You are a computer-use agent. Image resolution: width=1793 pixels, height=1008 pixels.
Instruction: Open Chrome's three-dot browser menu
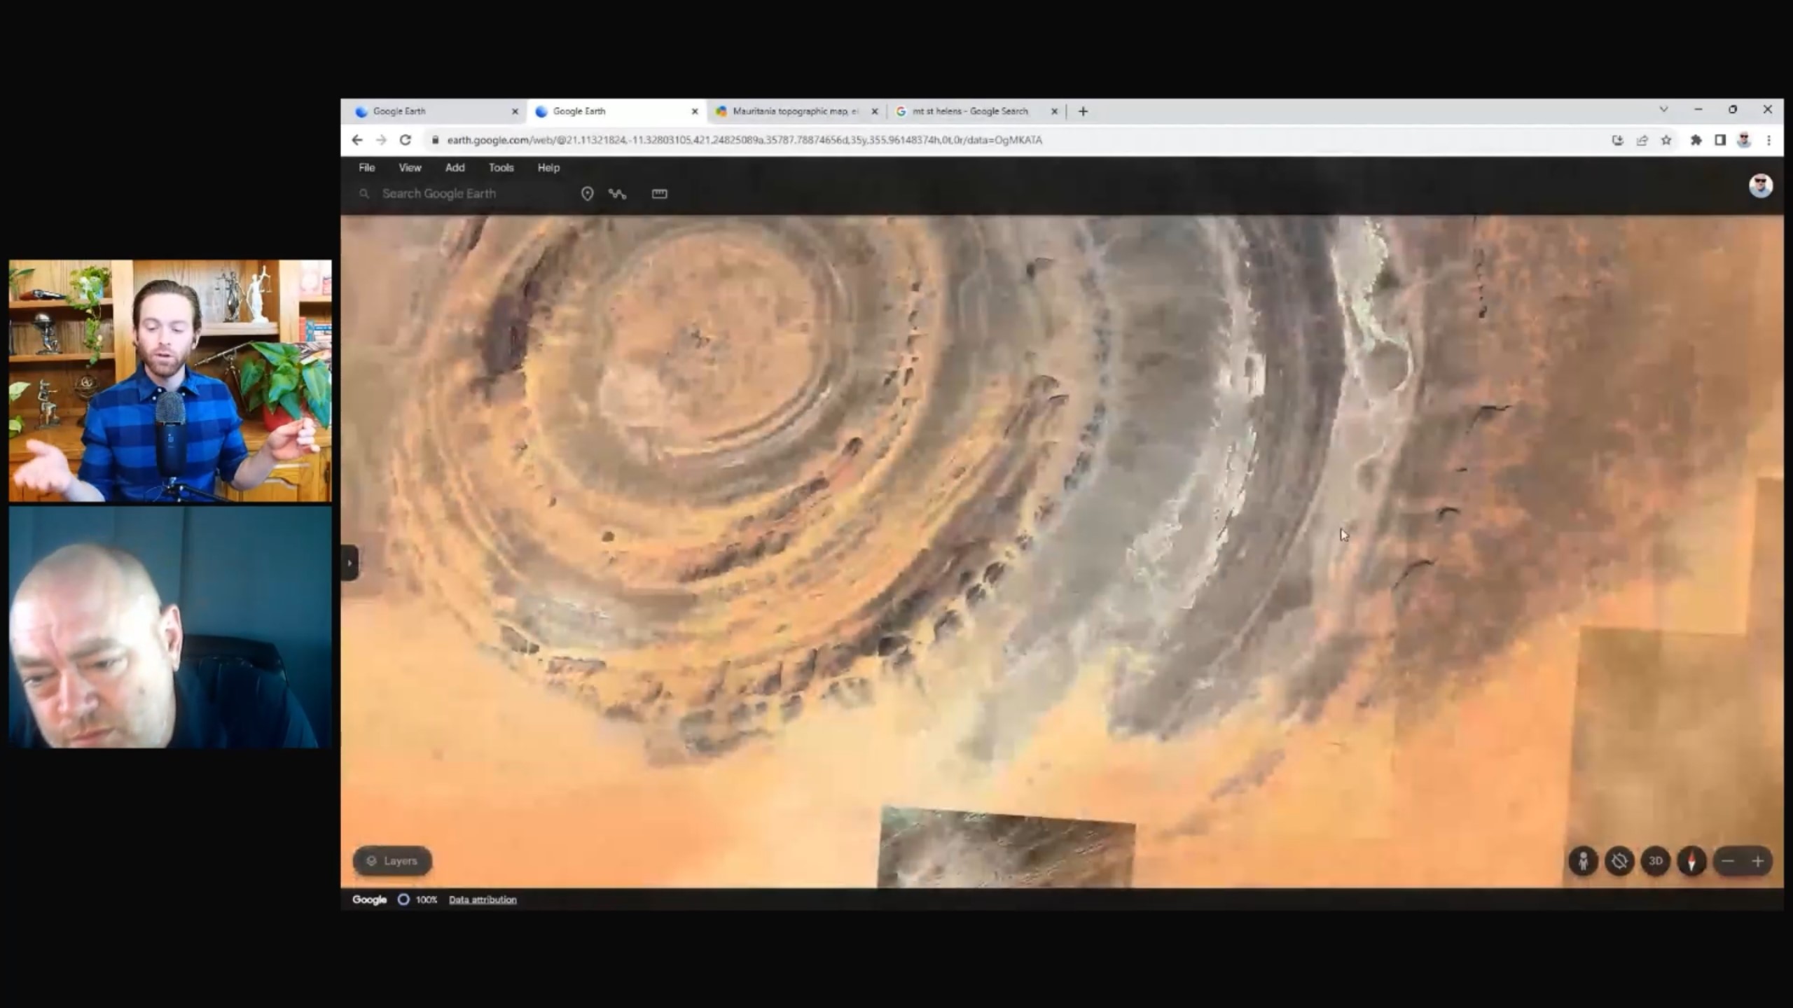1771,140
